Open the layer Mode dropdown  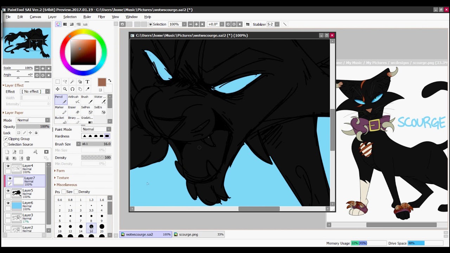coord(33,120)
